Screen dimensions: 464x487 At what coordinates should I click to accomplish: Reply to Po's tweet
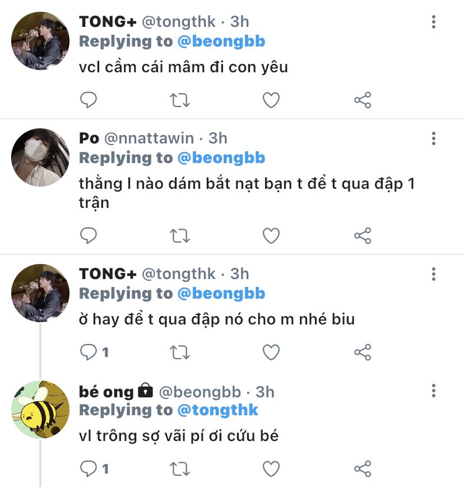pyautogui.click(x=89, y=236)
